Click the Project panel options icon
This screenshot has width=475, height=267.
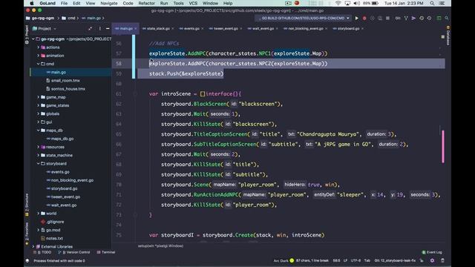pos(99,28)
